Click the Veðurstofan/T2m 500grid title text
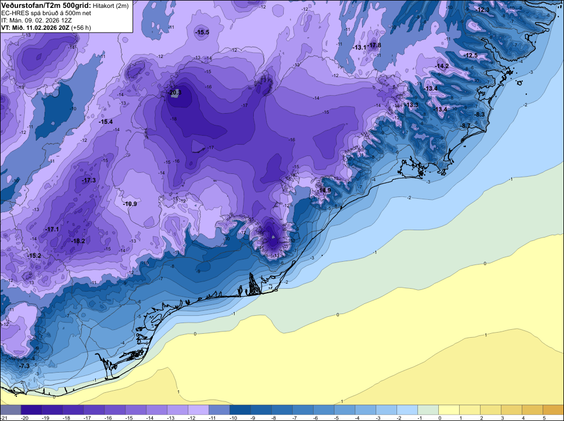Screen dimensions: 564x421 click(45, 6)
